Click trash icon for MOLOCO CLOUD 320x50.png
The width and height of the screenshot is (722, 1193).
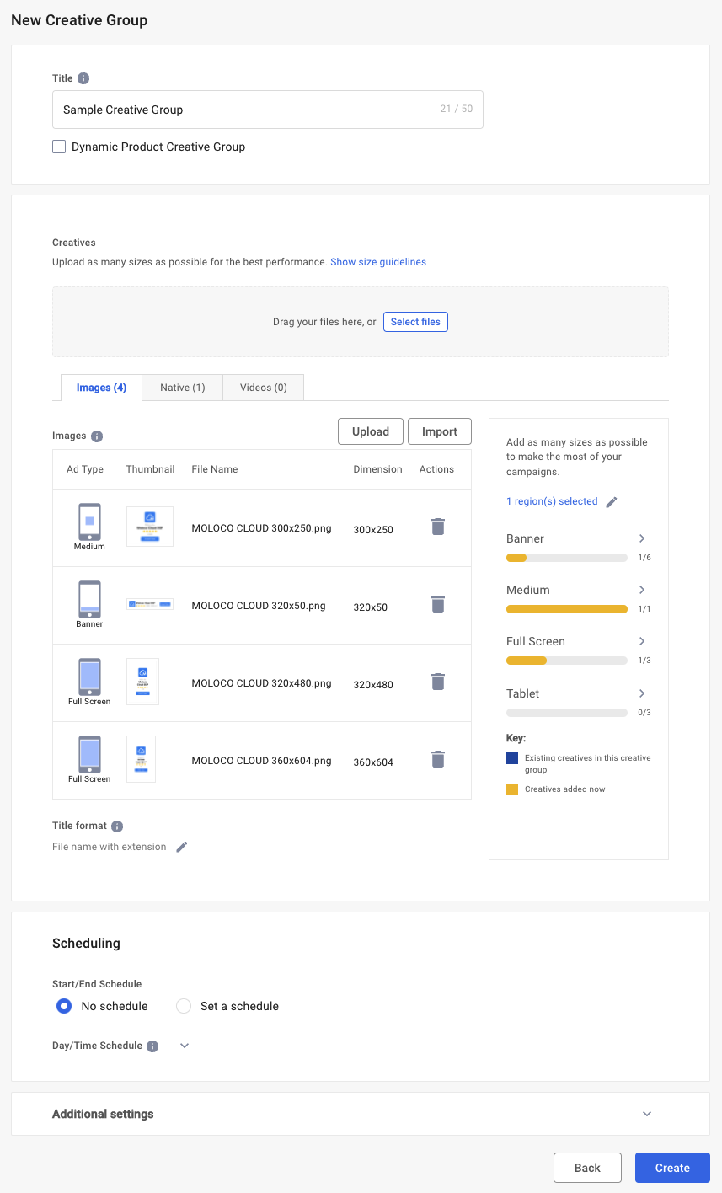coord(437,605)
